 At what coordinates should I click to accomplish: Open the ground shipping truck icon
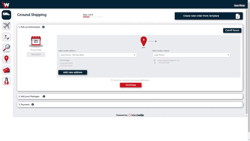point(6,15)
